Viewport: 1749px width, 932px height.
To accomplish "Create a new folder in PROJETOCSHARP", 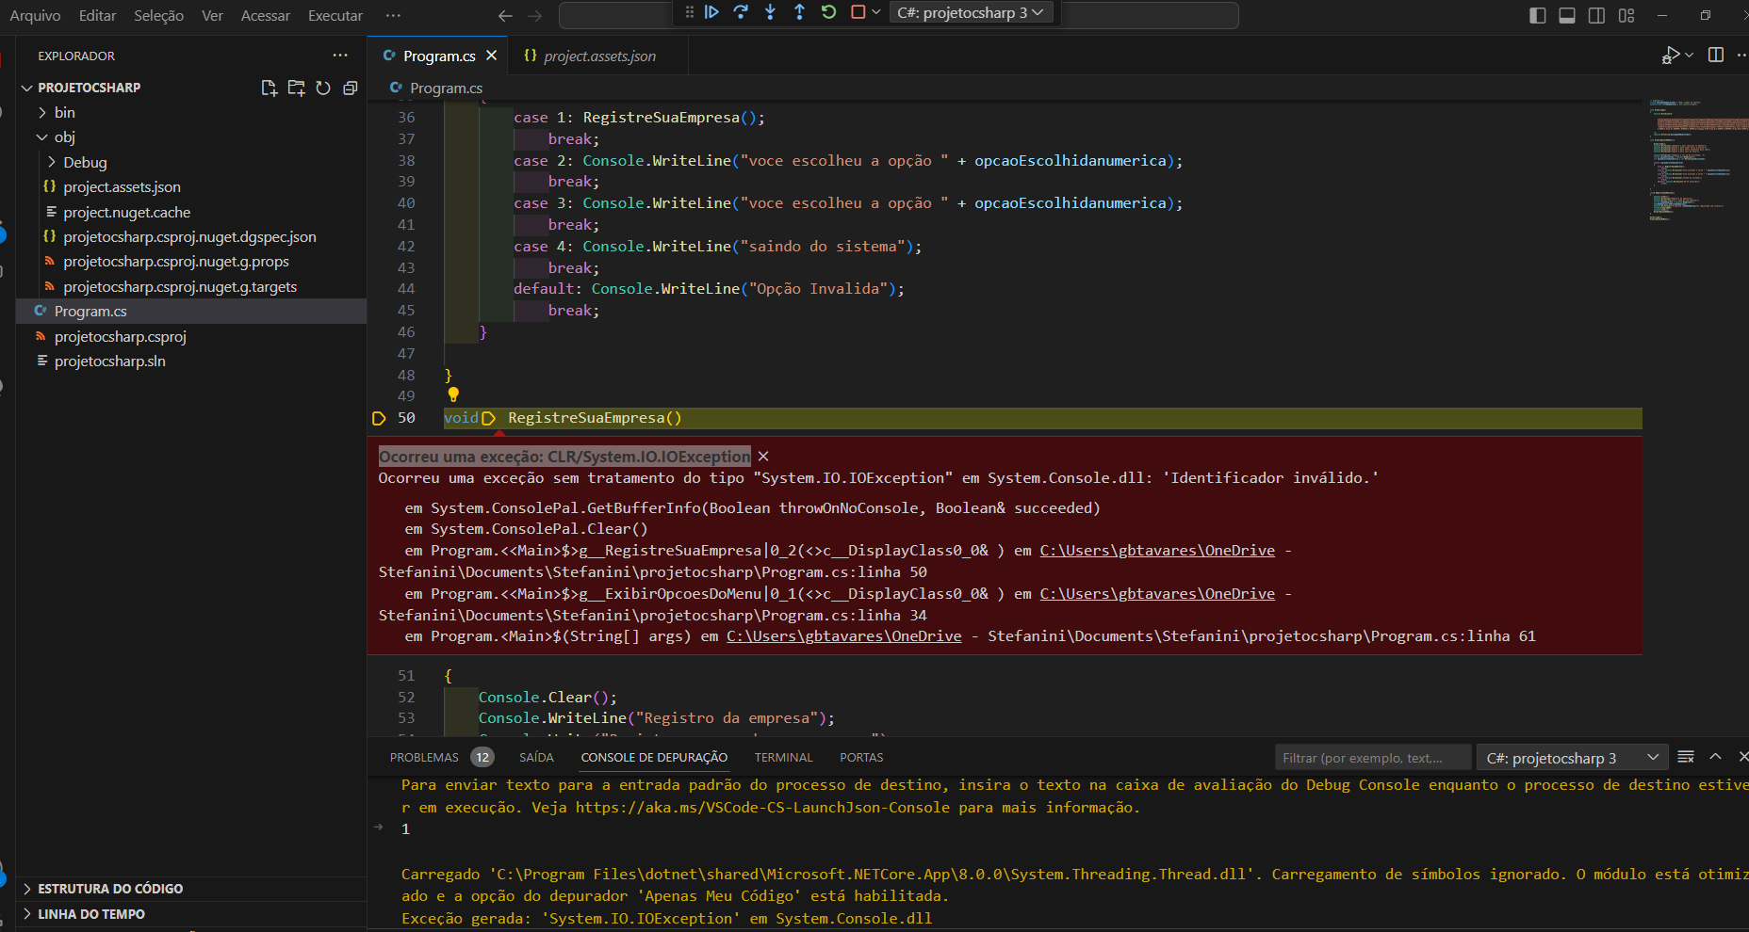I will point(296,88).
